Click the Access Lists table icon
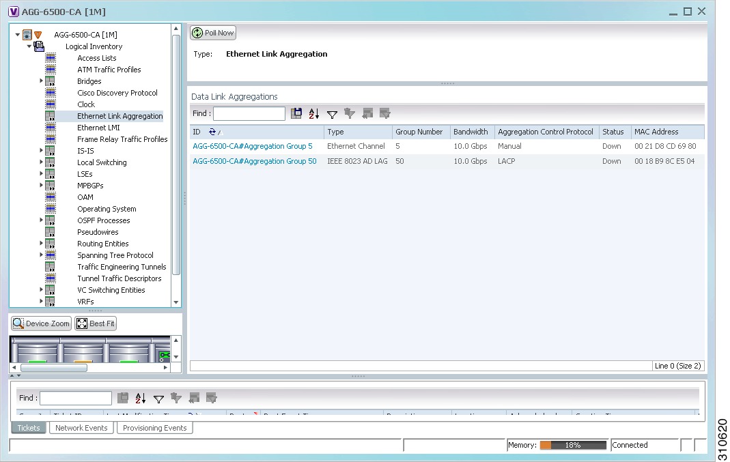 [51, 58]
